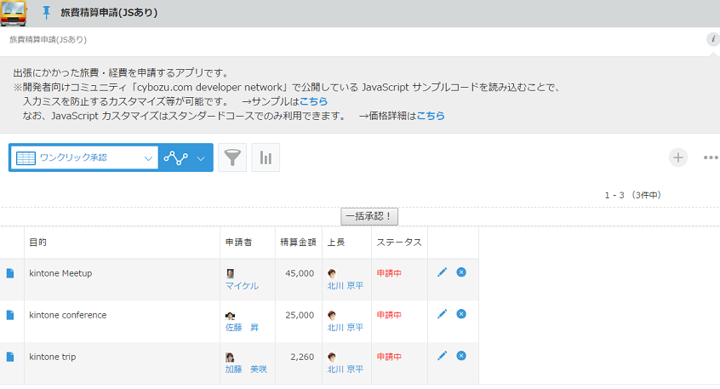Open the bar chart aggregate icon
Screen dimensions: 720x389
click(266, 157)
